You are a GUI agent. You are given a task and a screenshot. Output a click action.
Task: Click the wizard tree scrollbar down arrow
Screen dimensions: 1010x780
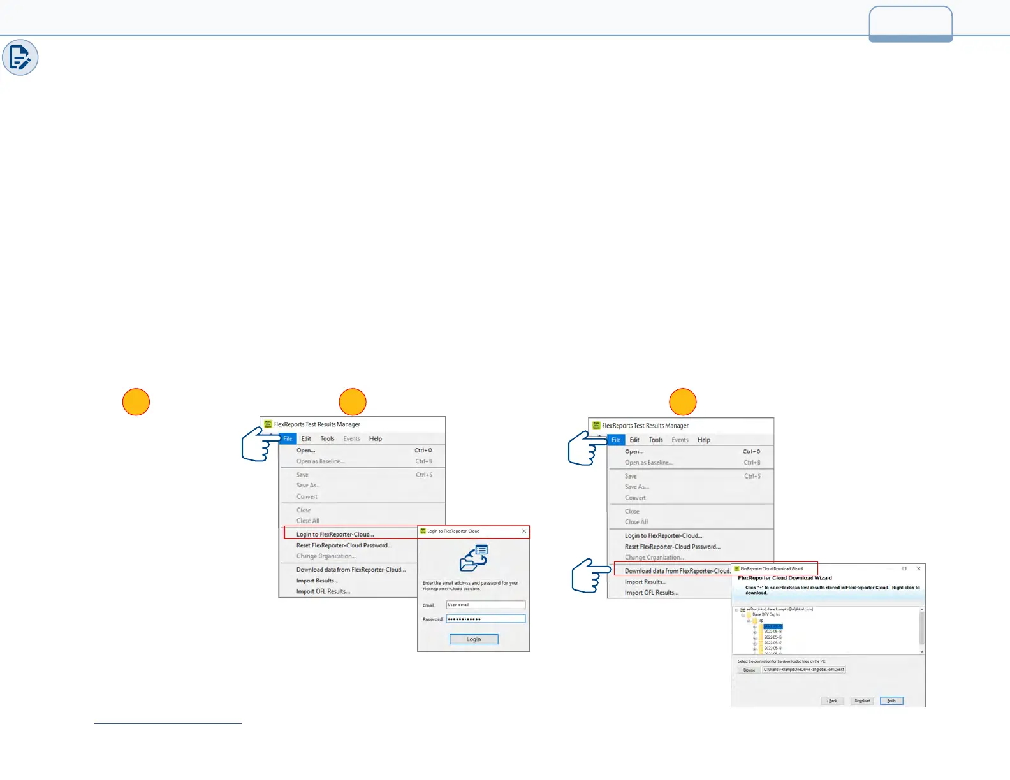tap(922, 651)
